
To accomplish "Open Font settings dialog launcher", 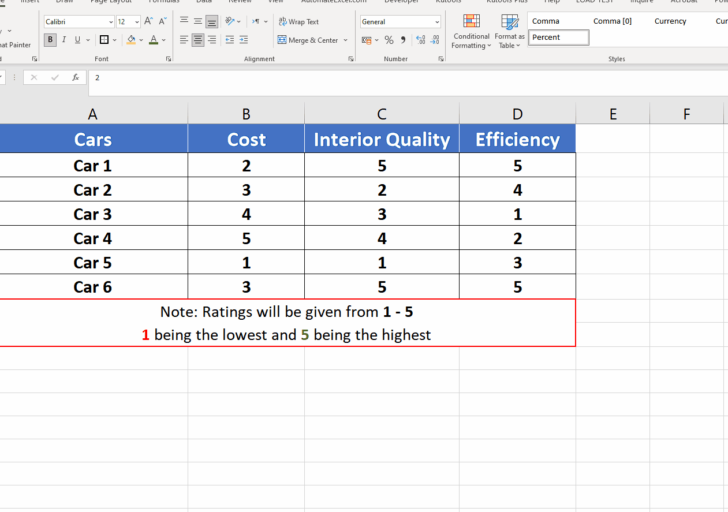I will click(x=169, y=59).
